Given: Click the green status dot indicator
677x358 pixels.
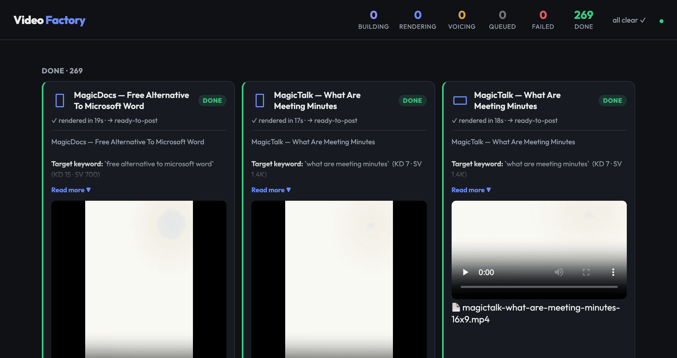Looking at the screenshot, I should click(661, 21).
